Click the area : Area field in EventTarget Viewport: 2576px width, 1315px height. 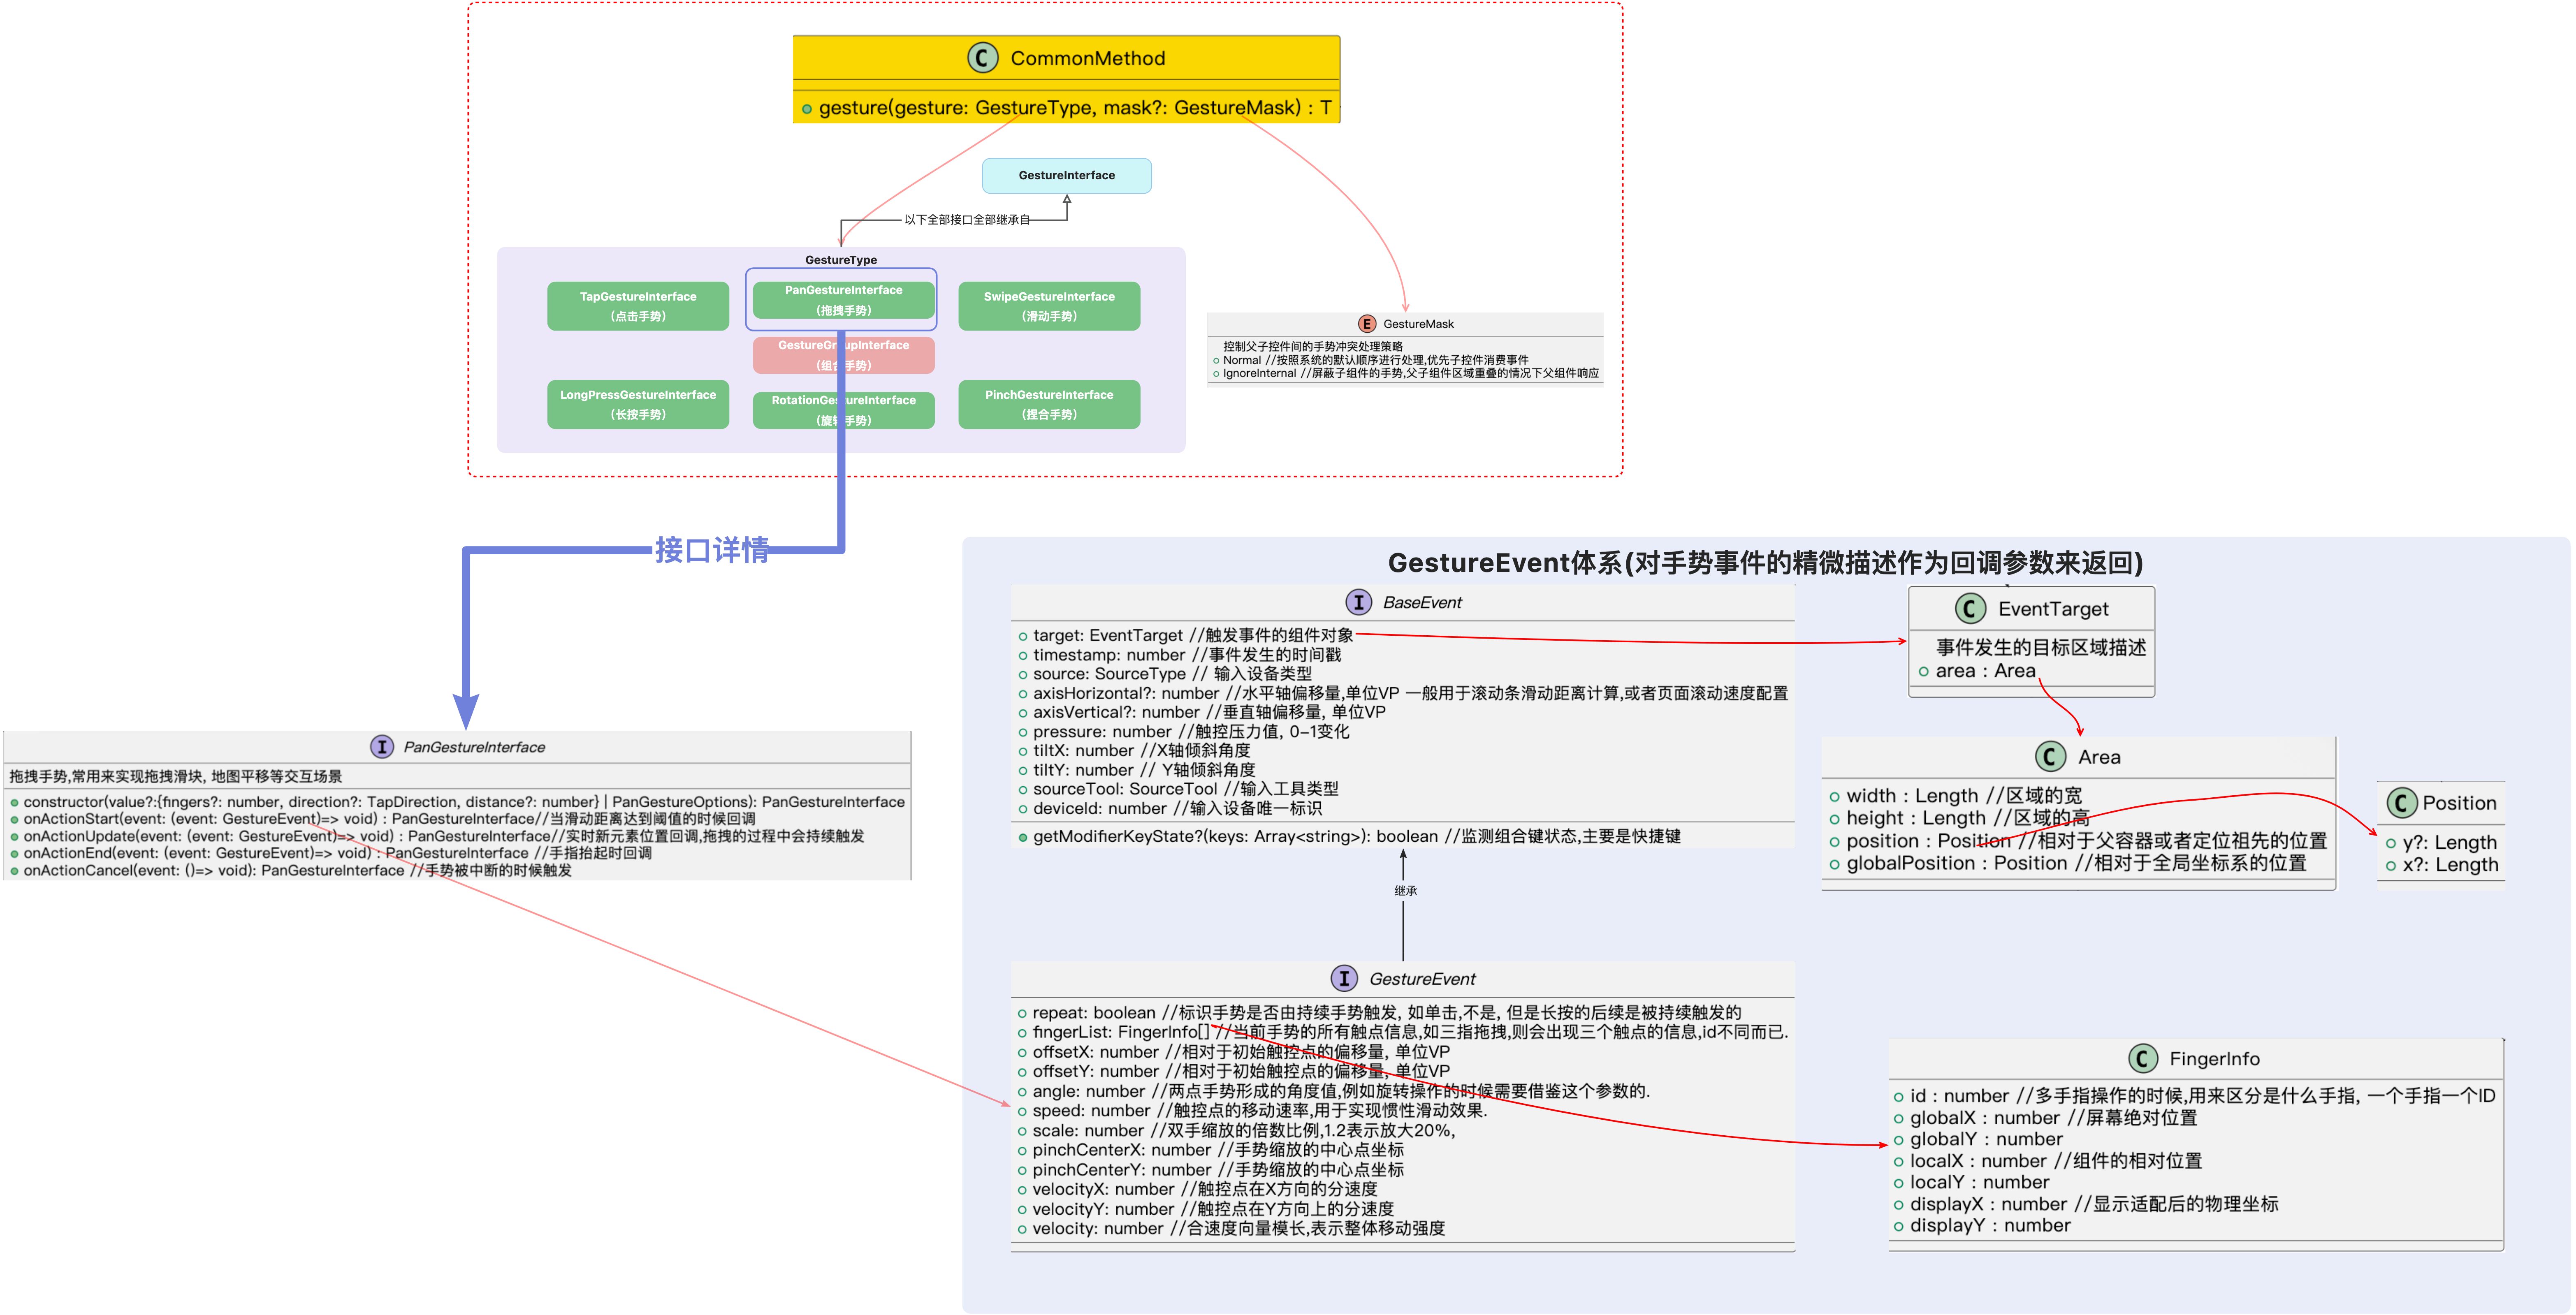pyautogui.click(x=1977, y=671)
